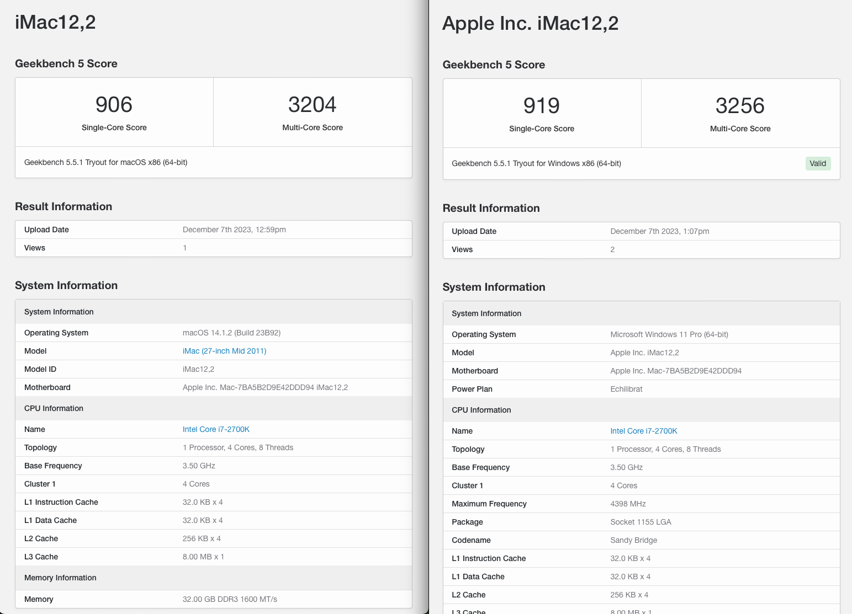852x614 pixels.
Task: Open Intel Core i7-2700K link in macOS result
Action: (216, 429)
